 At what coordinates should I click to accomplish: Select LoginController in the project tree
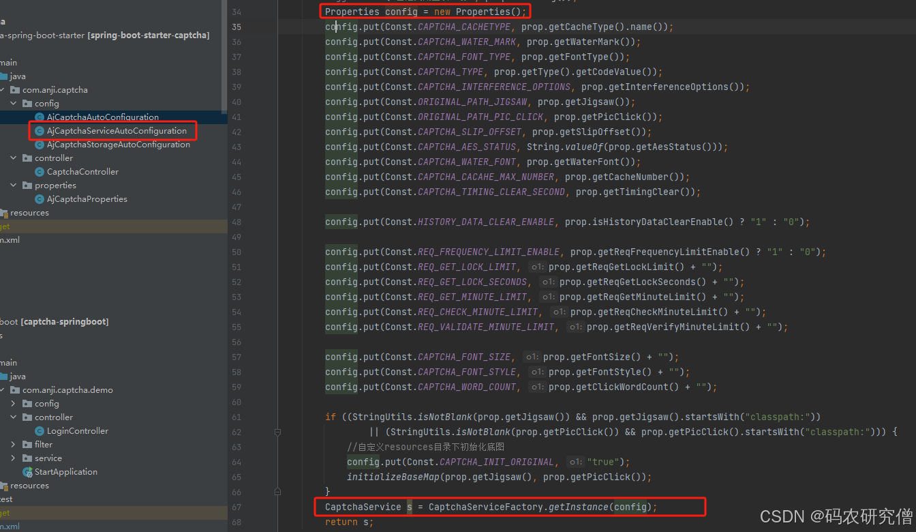coord(78,431)
